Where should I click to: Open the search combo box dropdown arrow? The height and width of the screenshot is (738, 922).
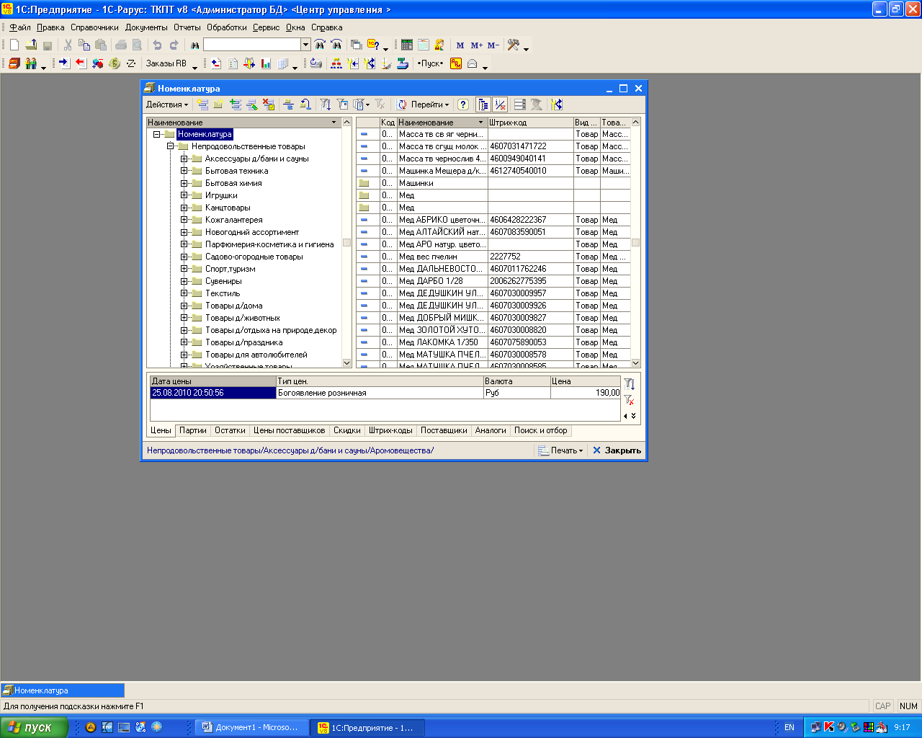click(305, 45)
